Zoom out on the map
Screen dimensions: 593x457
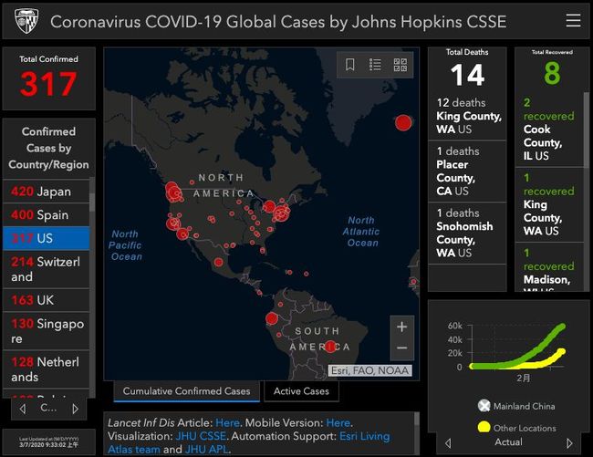(402, 348)
